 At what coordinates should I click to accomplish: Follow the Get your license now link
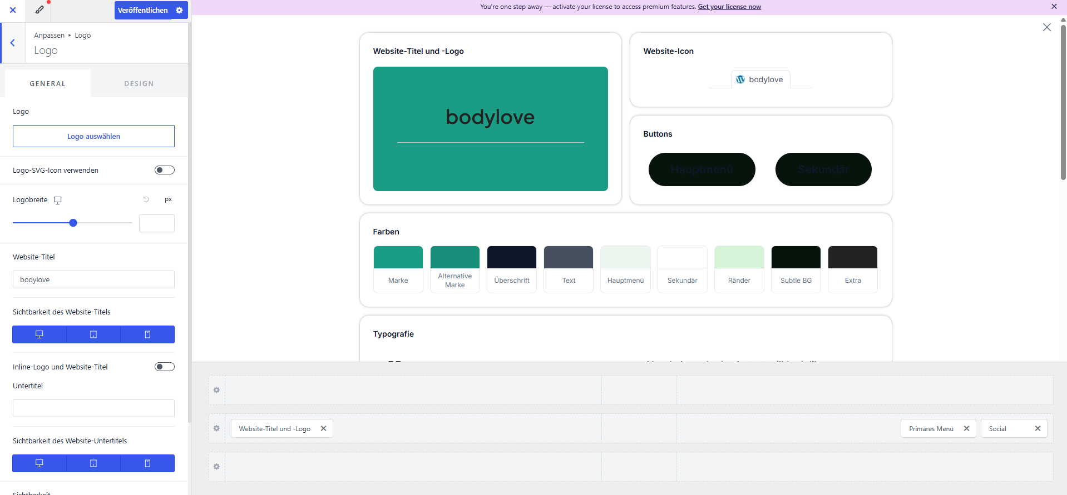[x=729, y=7]
